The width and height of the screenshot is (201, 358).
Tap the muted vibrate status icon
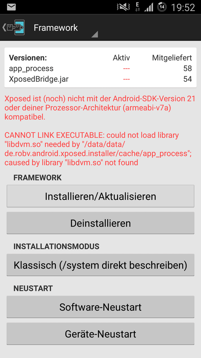[x=123, y=7]
